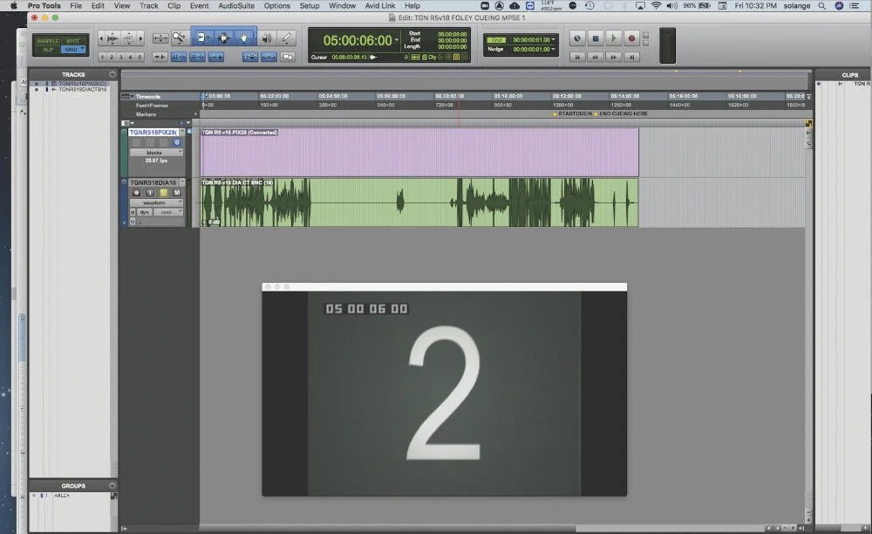This screenshot has height=534, width=872.
Task: Open the TGNR518PIX29 track name dropdown arrow
Action: (x=182, y=132)
